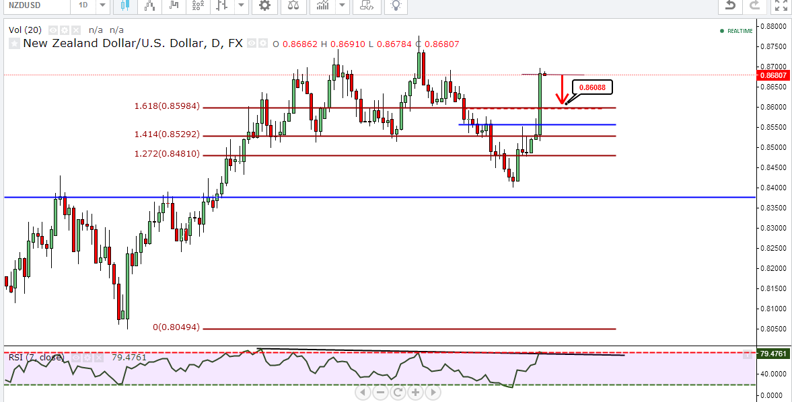Screen dimensions: 792x402
Task: Reset the chart view with circular arrow
Action: [x=398, y=393]
